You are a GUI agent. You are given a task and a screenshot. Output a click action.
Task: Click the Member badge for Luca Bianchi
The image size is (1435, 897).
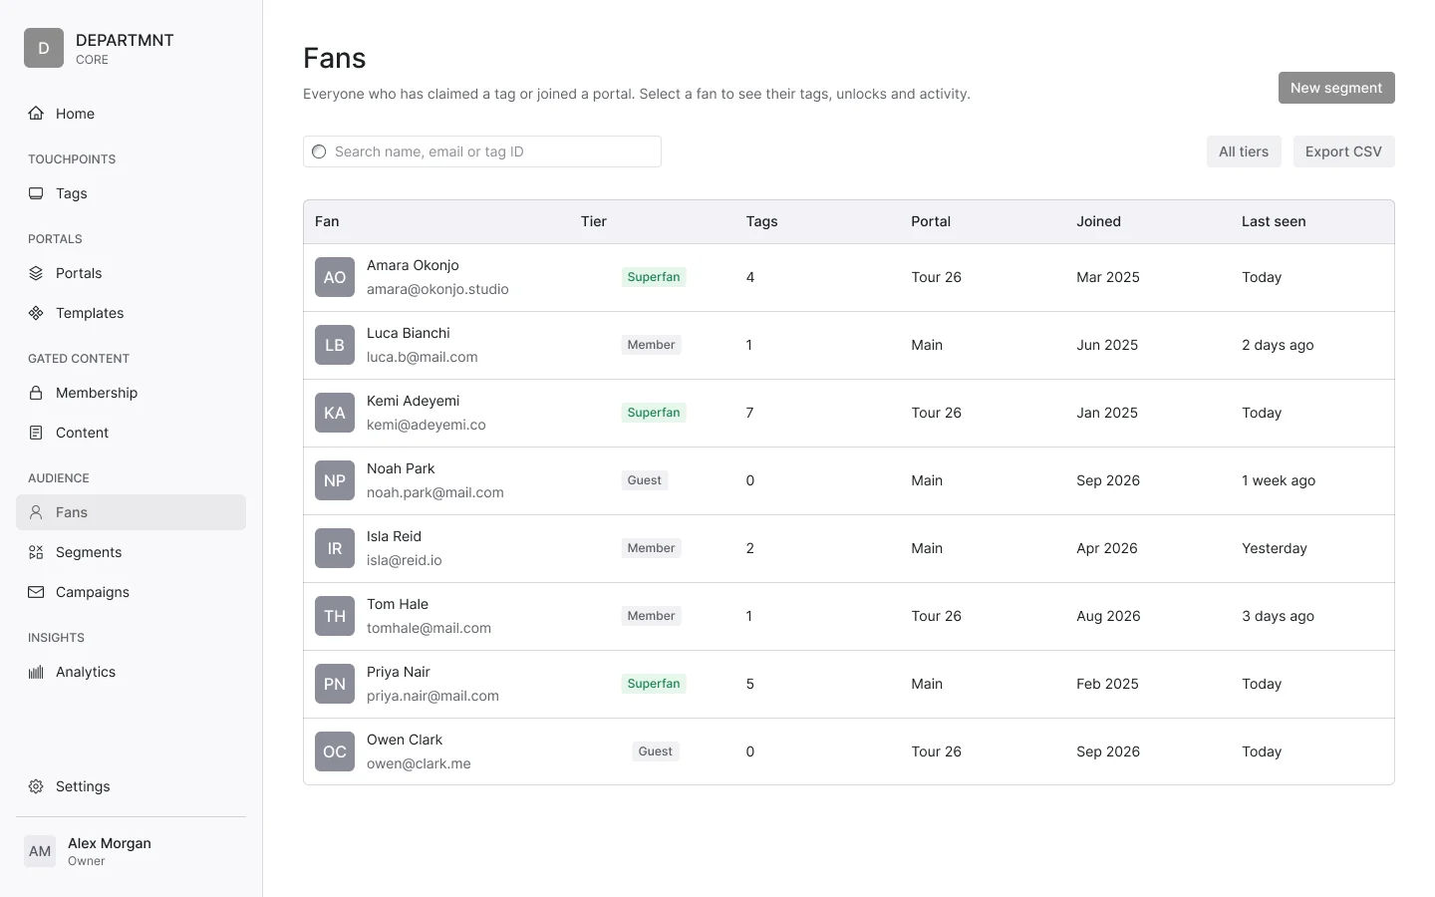(652, 345)
